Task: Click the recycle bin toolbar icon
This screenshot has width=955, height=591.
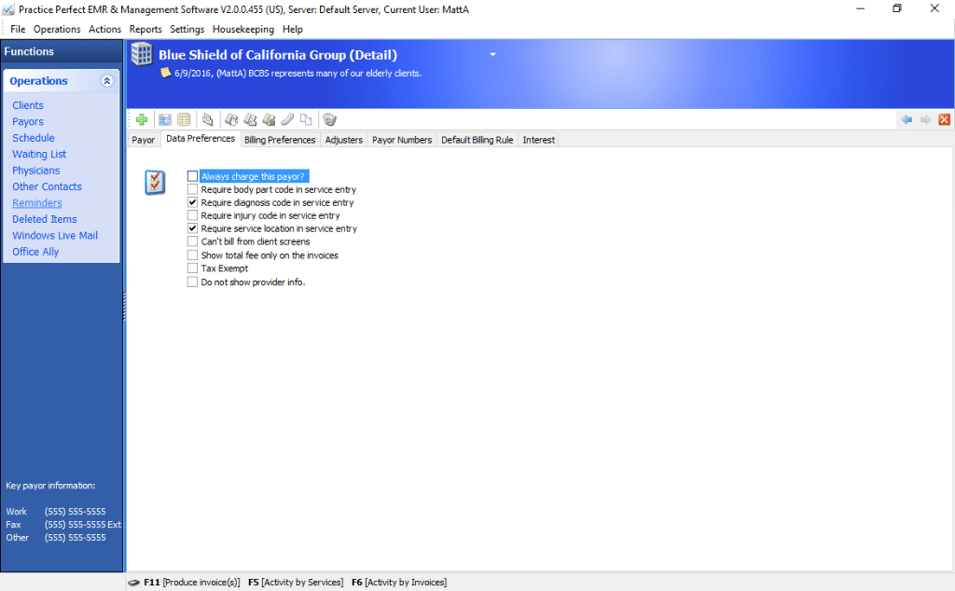Action: point(329,119)
